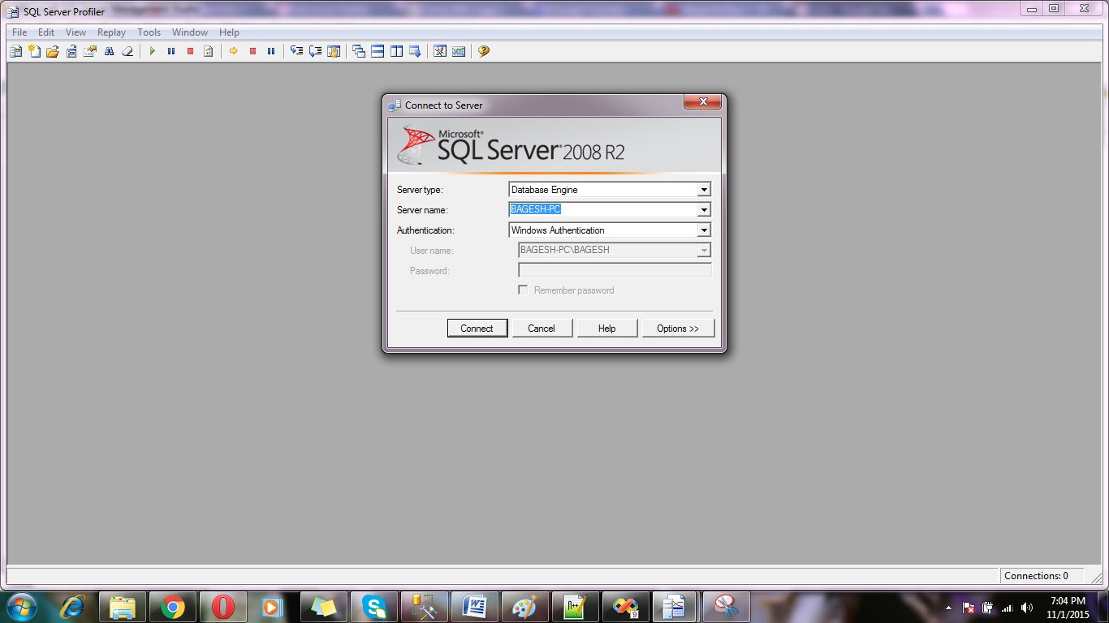This screenshot has height=623, width=1109.
Task: Click the Connect button
Action: 477,328
